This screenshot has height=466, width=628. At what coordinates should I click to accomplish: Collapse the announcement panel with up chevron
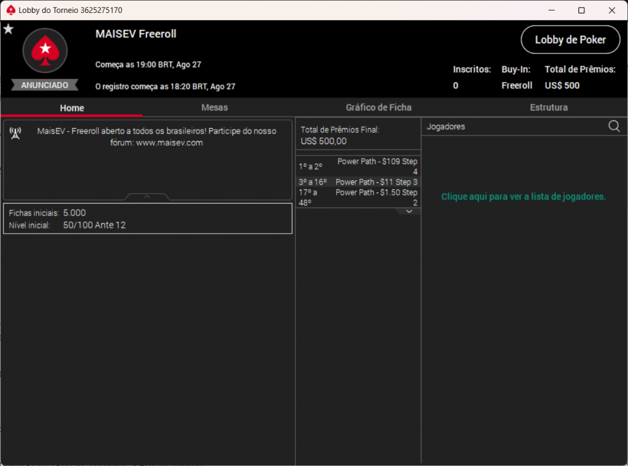tap(147, 197)
